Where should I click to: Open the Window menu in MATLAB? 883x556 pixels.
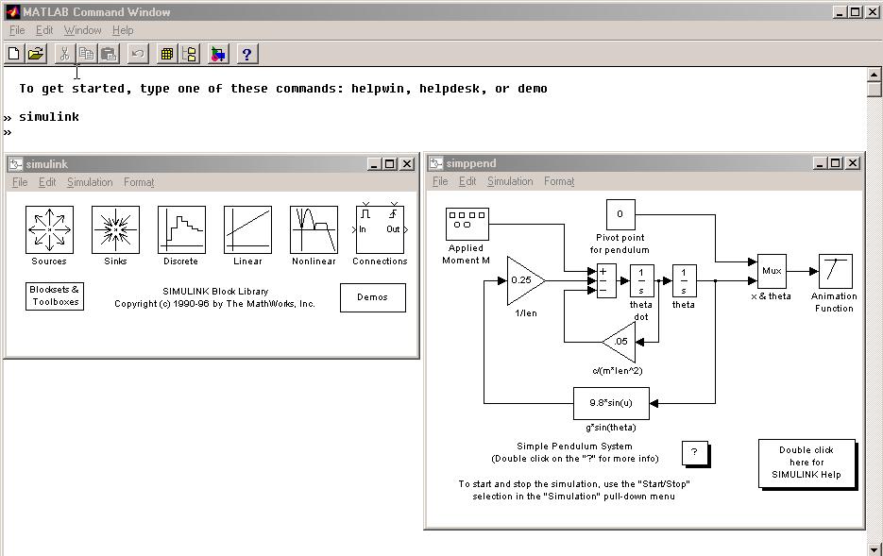tap(82, 30)
